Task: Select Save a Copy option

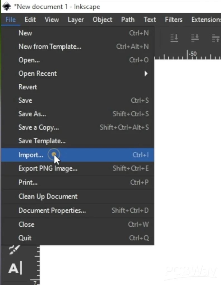Action: tap(38, 127)
